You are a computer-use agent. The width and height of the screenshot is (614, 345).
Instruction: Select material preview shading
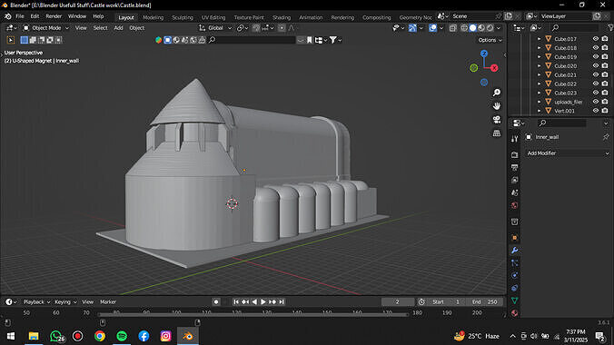(481, 28)
